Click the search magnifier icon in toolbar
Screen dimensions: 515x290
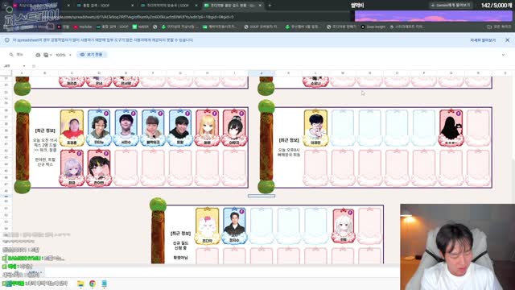tap(11, 55)
